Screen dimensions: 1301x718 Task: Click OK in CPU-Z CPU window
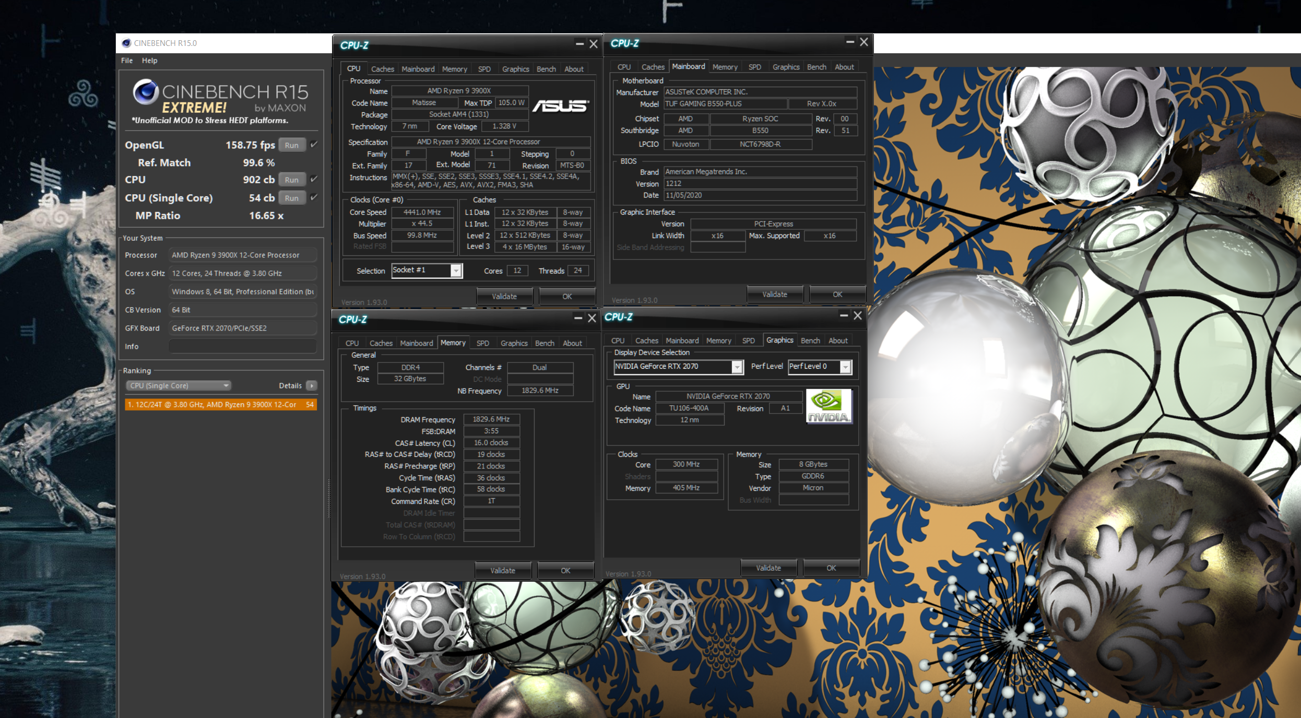tap(567, 296)
